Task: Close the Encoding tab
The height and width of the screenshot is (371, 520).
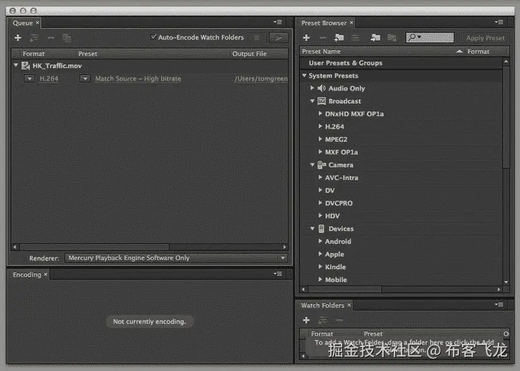Action: (x=46, y=274)
